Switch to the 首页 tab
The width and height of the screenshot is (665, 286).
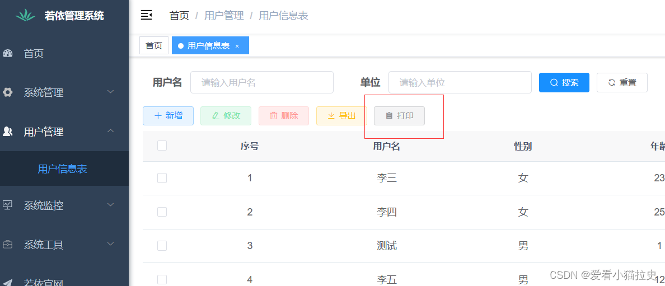154,45
